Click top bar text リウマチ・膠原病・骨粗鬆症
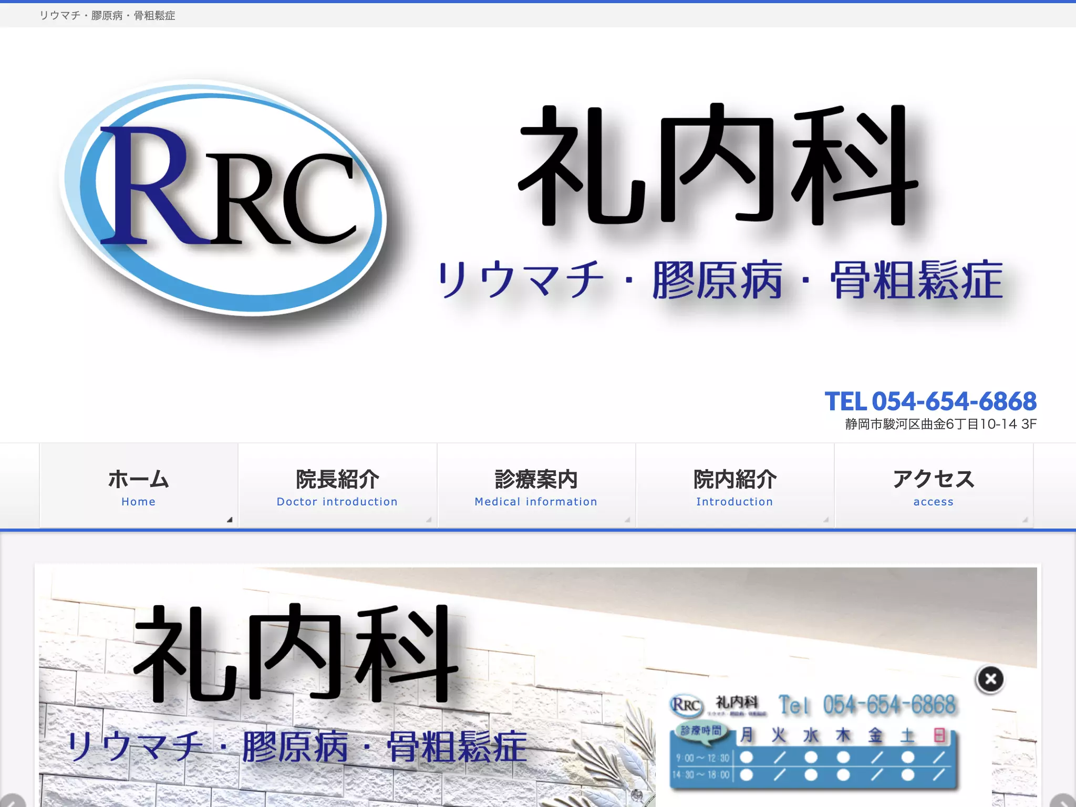 point(107,16)
